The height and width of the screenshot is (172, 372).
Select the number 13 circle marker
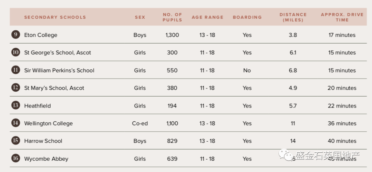(x=15, y=105)
